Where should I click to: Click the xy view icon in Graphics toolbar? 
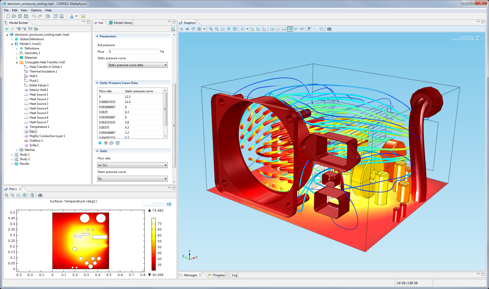252,29
